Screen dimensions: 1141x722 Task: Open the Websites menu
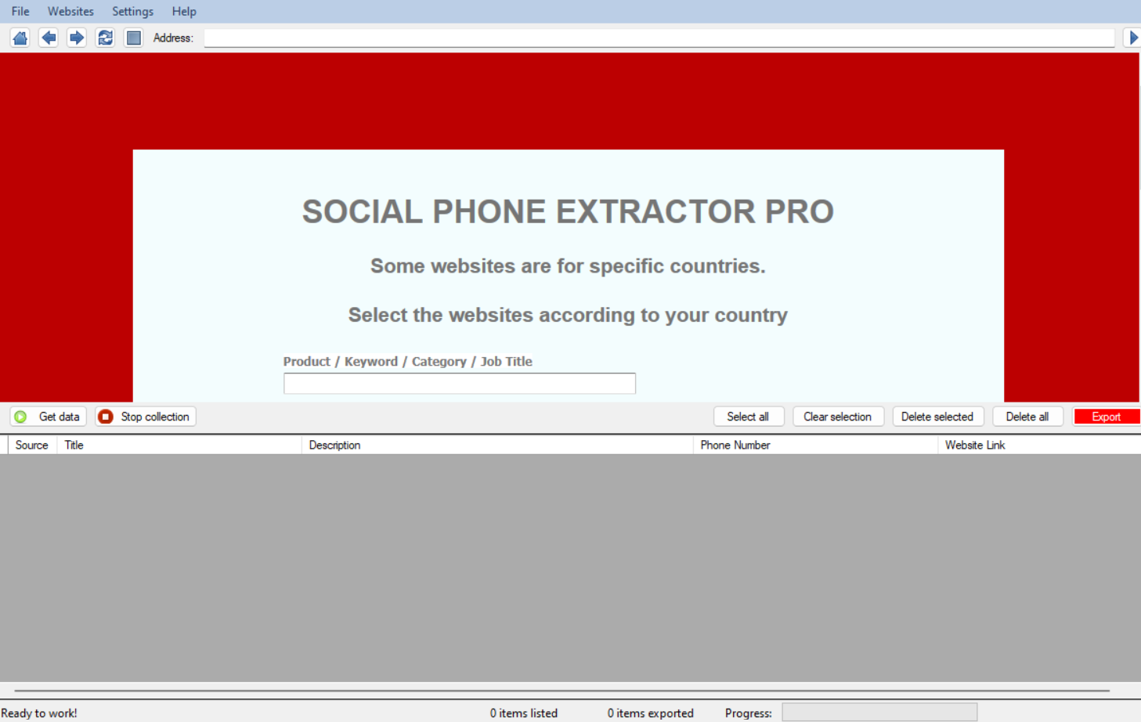[70, 12]
